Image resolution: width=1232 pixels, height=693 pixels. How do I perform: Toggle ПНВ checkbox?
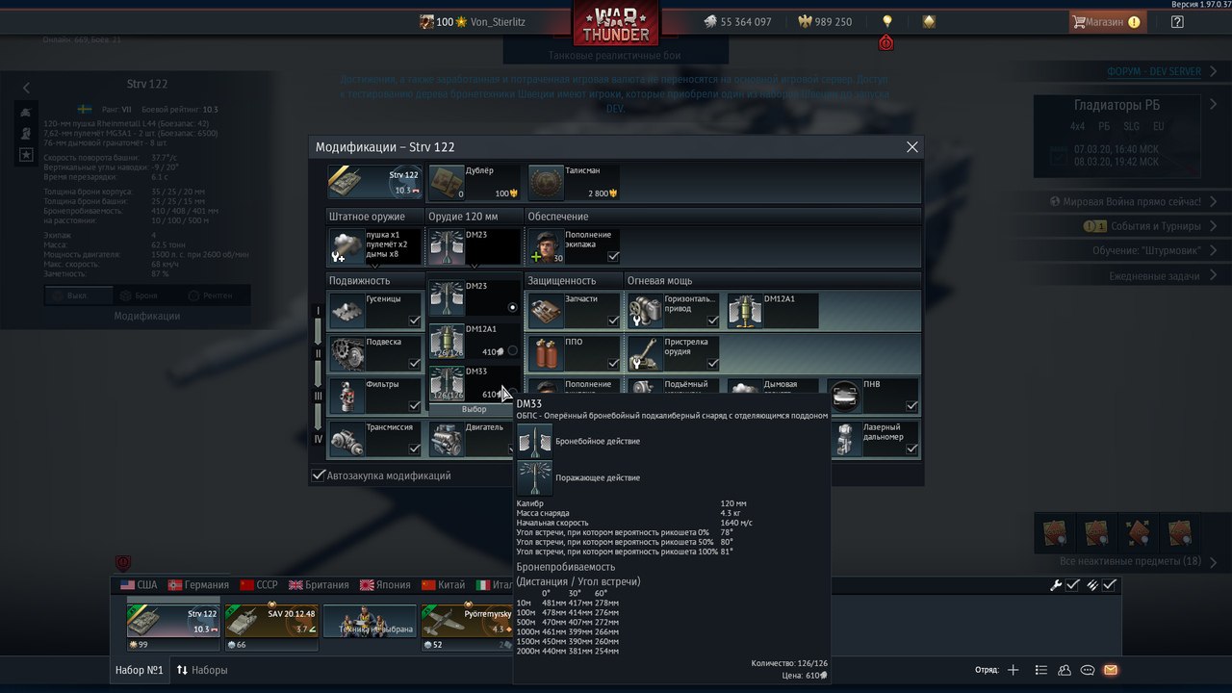911,406
